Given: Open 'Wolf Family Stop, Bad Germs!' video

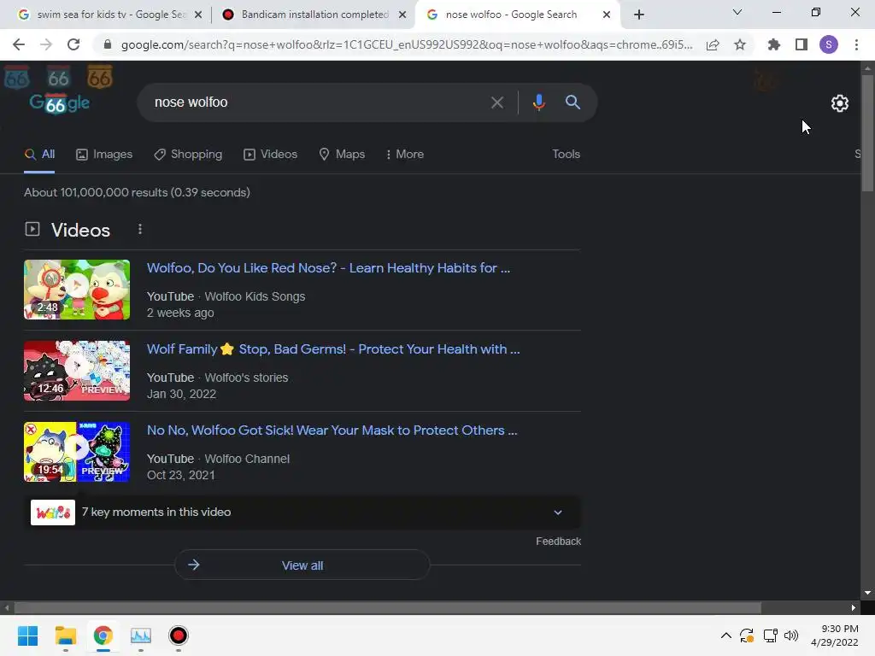Looking at the screenshot, I should pos(333,349).
